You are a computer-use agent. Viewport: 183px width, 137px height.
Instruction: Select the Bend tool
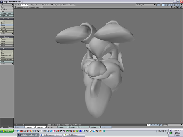pos(7,41)
